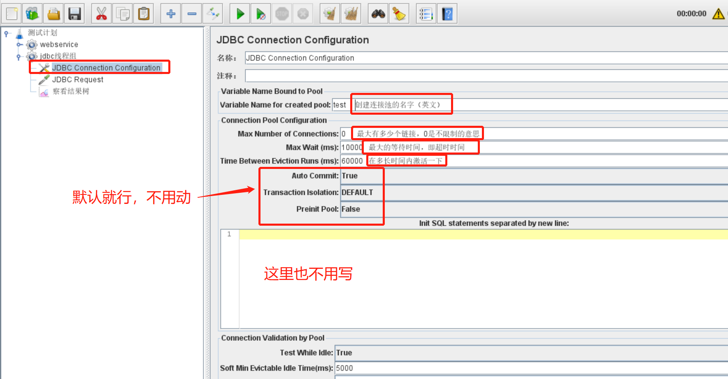
Task: Select 察看结果树 listener in the tree
Action: point(71,91)
